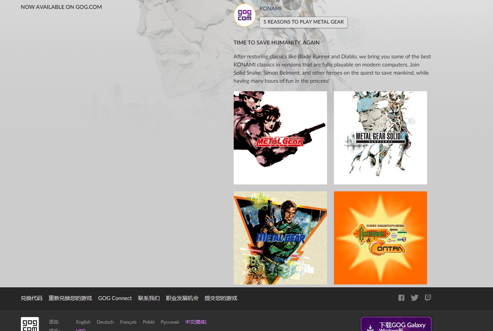Click the round GOG.com logo avatar
The height and width of the screenshot is (331, 493).
pyautogui.click(x=245, y=15)
